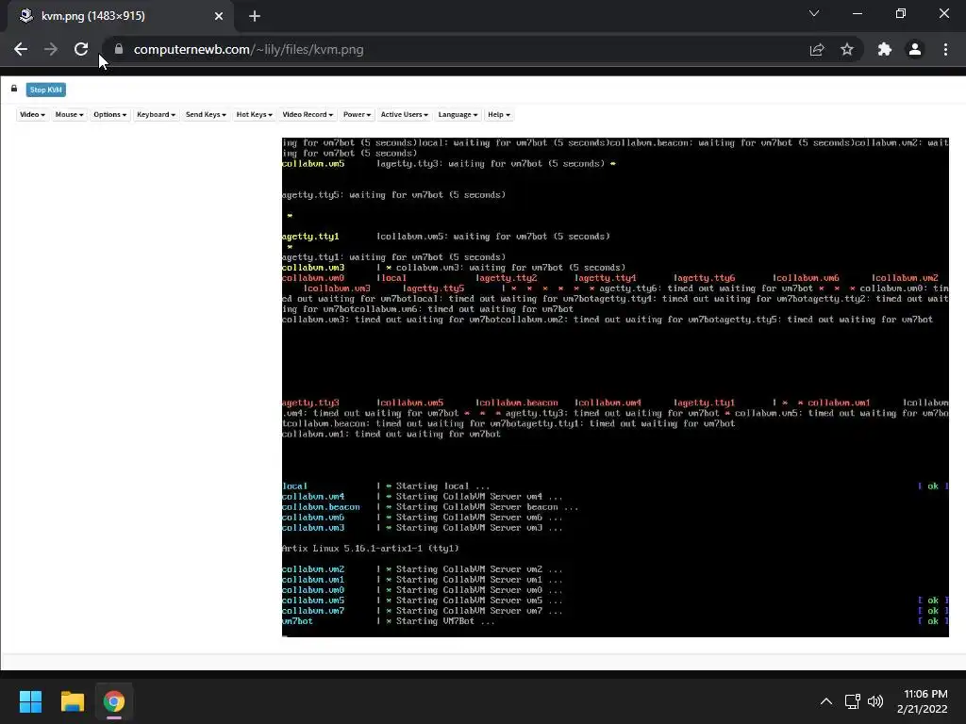This screenshot has width=966, height=724.
Task: Click the lock icon beside Stop KVM
Action: coord(13,89)
